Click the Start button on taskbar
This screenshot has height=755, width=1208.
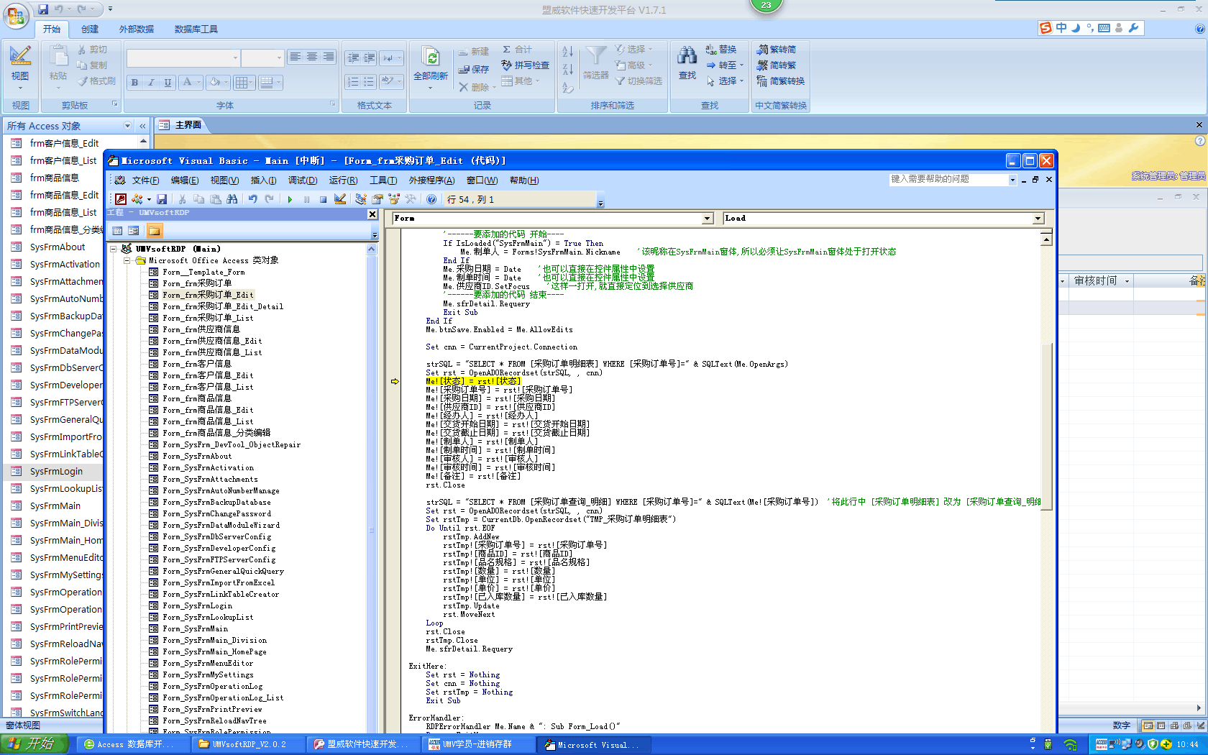coord(35,744)
